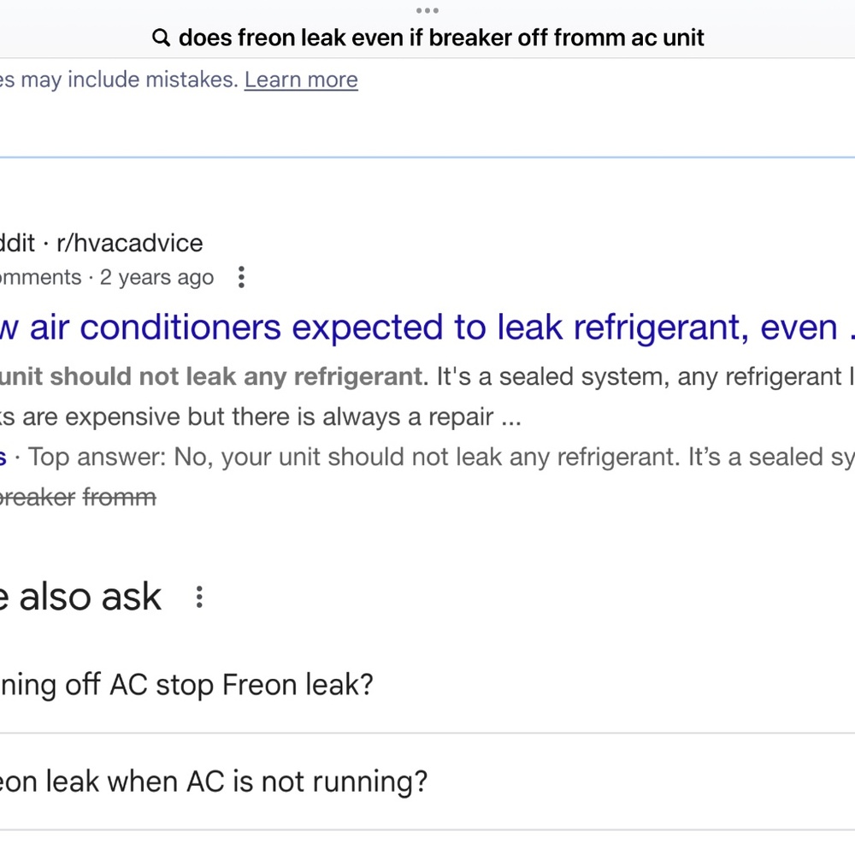Open the three-dot menu beside the Reddit result

click(241, 277)
